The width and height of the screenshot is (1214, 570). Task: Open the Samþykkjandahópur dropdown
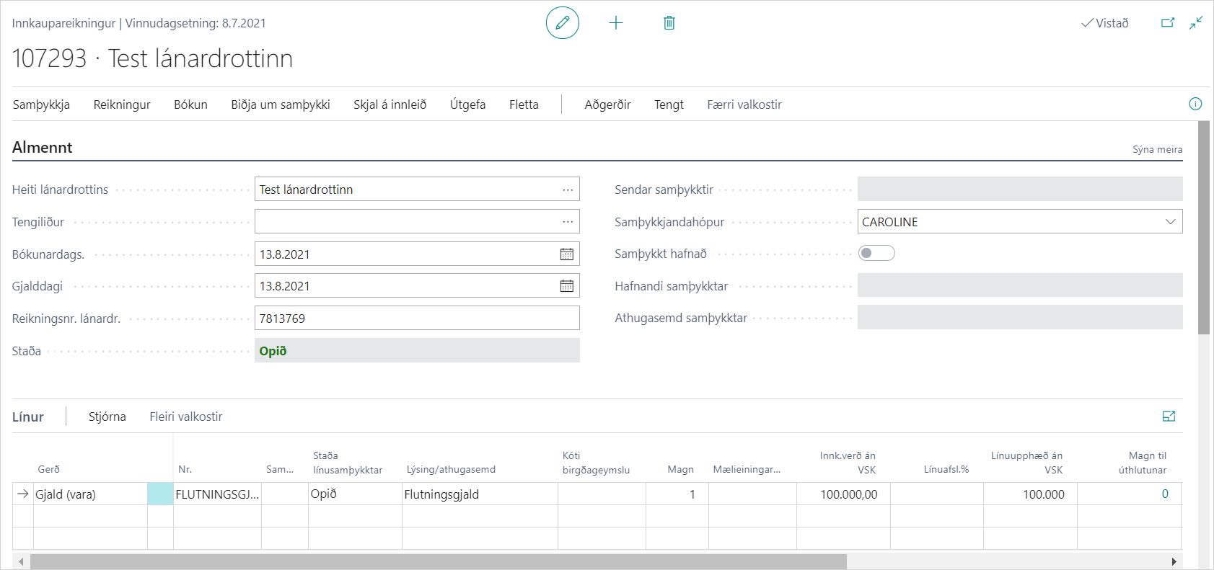pyautogui.click(x=1170, y=222)
